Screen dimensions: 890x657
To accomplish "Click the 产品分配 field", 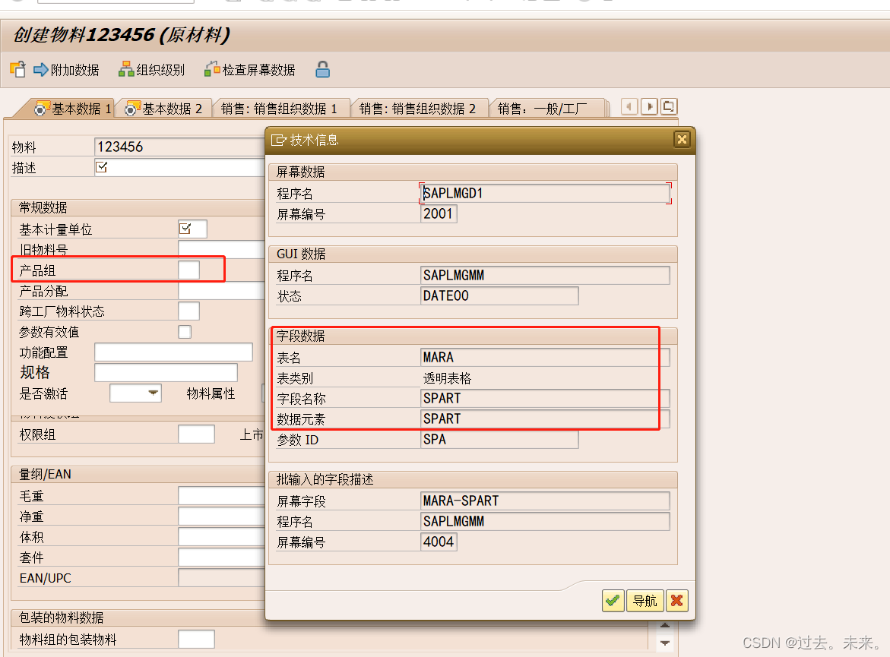I will pos(221,290).
